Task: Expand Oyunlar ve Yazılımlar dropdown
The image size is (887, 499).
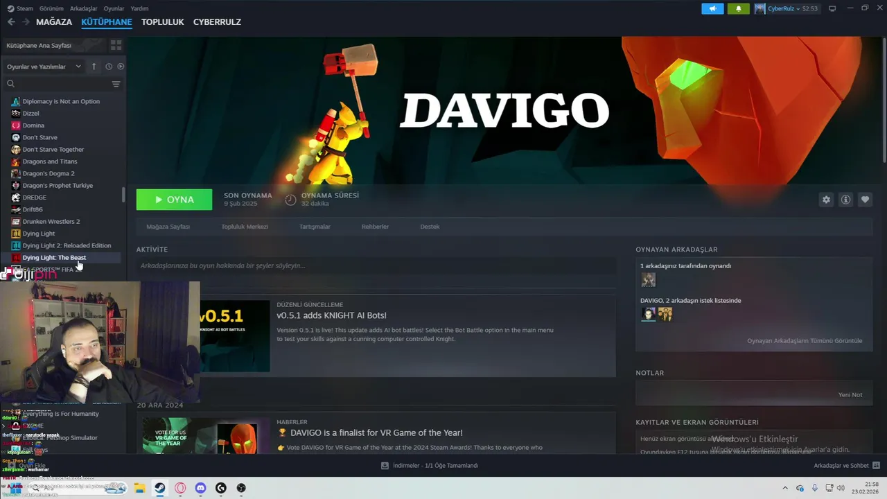Action: click(78, 67)
